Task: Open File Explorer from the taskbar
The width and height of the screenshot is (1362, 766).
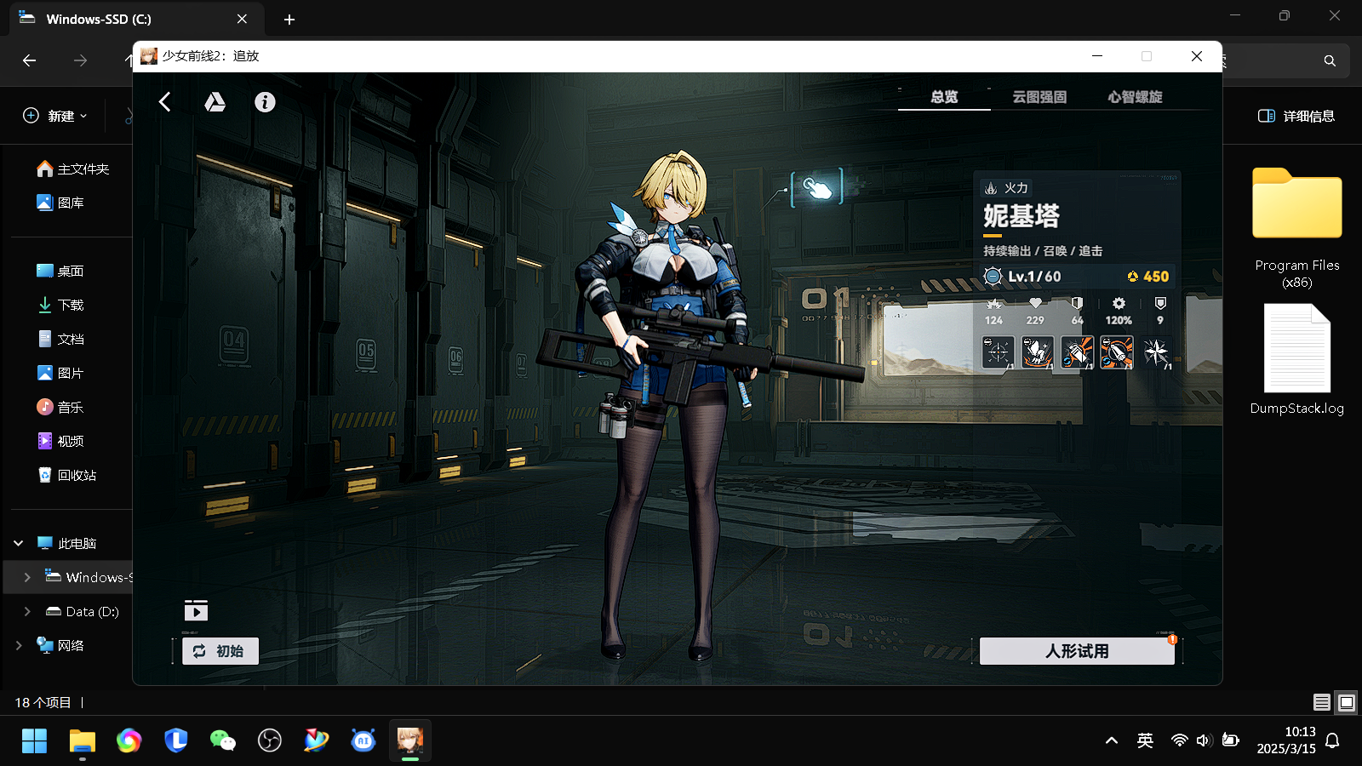Action: (83, 740)
